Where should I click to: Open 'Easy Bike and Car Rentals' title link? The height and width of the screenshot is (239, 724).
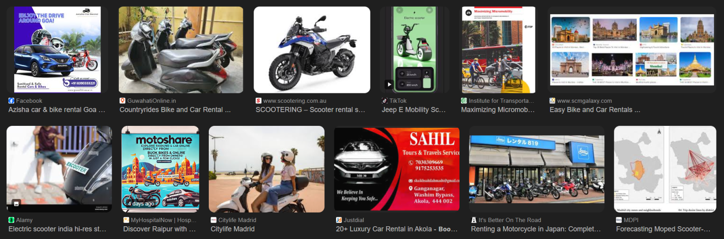coord(595,110)
